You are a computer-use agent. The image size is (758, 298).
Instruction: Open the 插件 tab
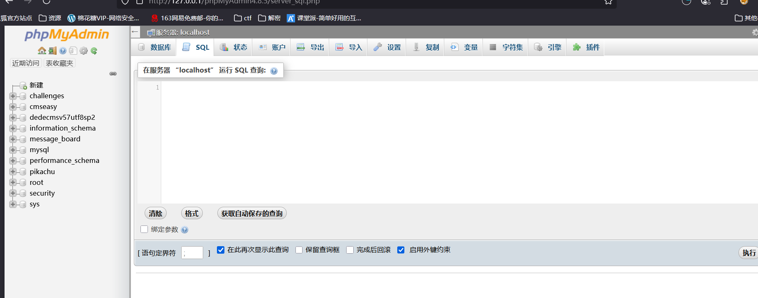(586, 47)
